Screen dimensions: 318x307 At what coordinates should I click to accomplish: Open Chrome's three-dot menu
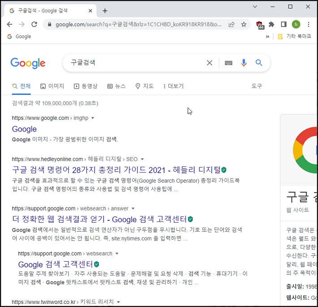pyautogui.click(x=309, y=24)
